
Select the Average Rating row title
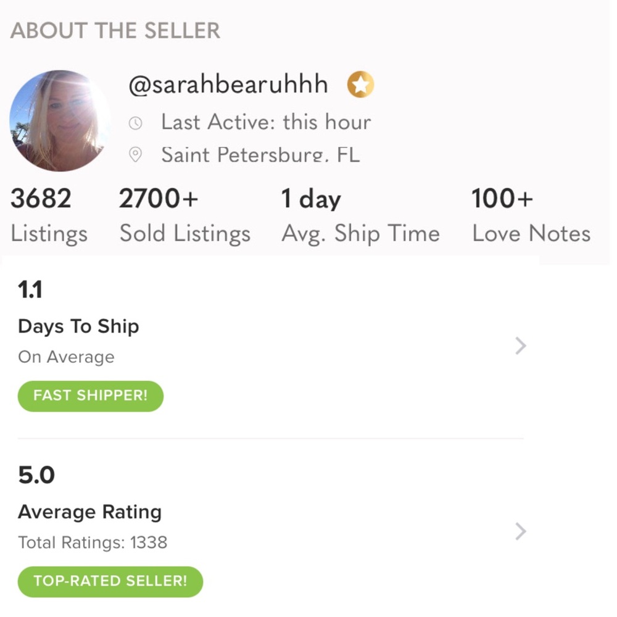[89, 511]
